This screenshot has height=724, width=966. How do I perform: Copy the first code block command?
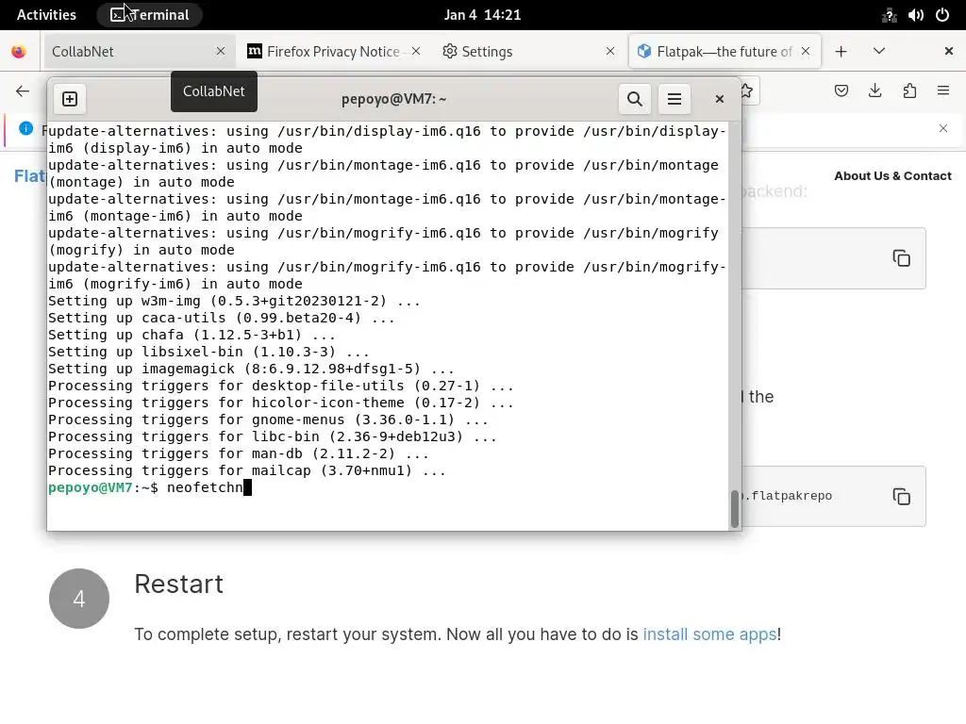tap(901, 258)
